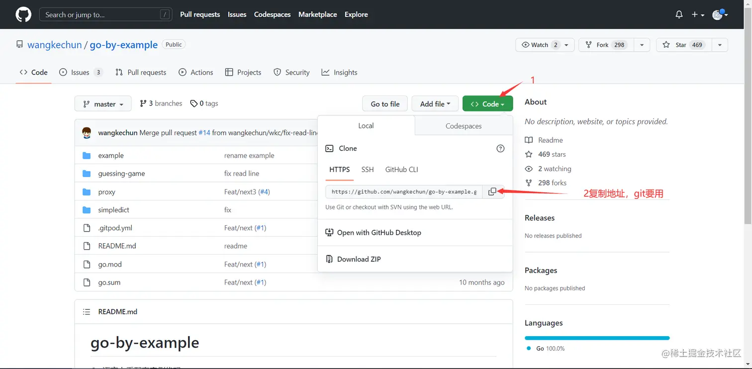Select the HTTPS clone tab

(x=340, y=170)
